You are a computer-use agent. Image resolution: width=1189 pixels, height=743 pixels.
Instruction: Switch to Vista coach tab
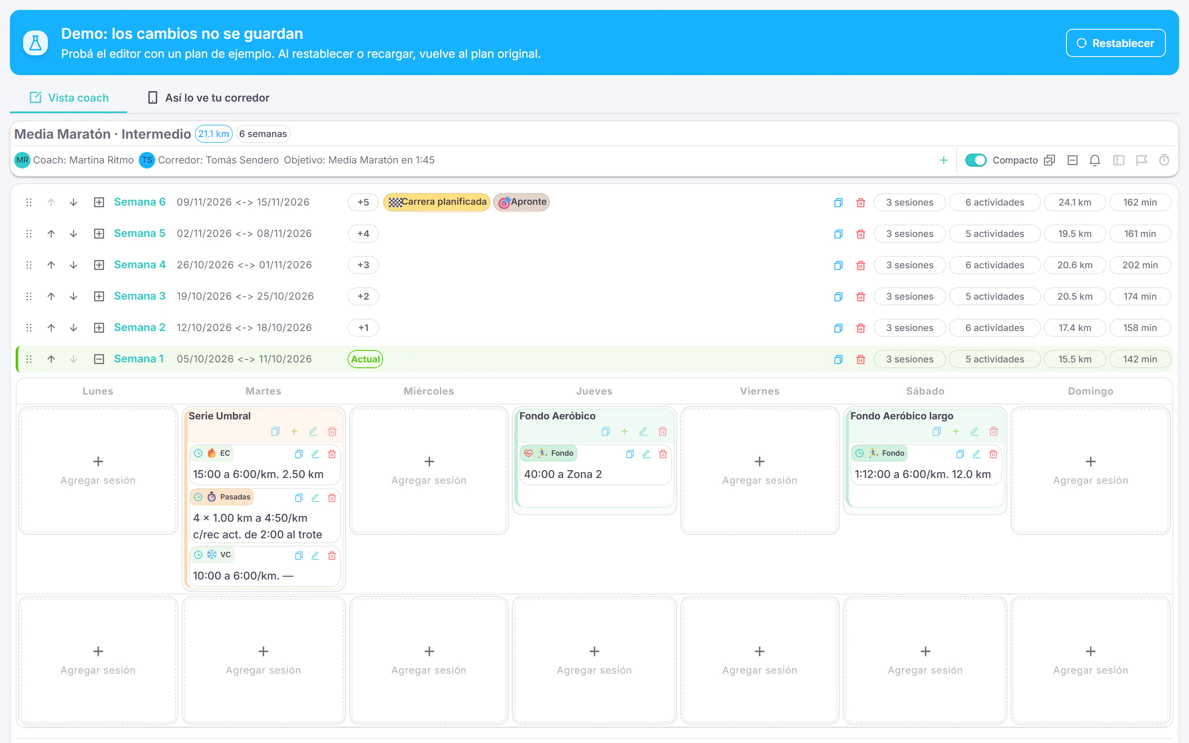pos(69,98)
